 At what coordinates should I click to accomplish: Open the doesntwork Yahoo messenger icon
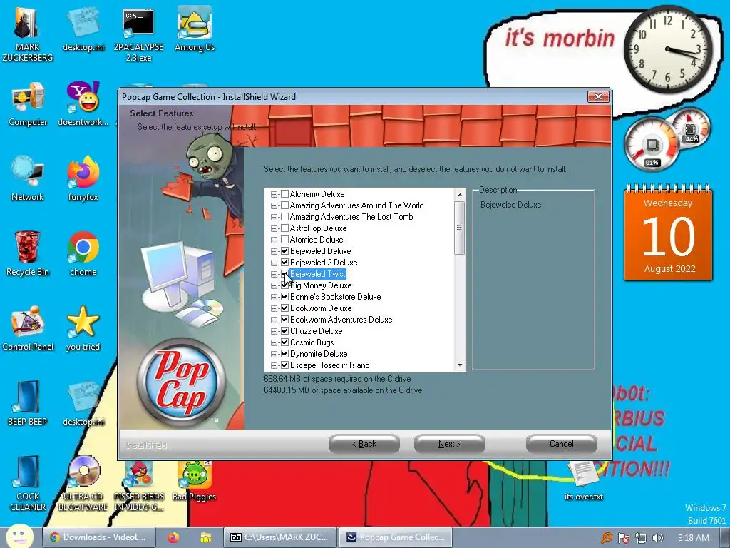click(x=83, y=104)
